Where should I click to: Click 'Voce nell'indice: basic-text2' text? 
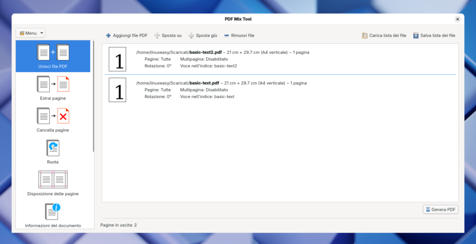pos(208,66)
